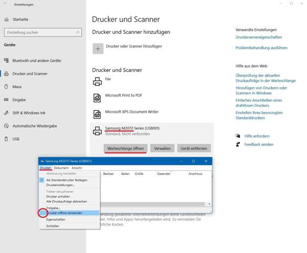Click the Startseite home icon
The height and width of the screenshot is (253, 307).
click(x=6, y=20)
